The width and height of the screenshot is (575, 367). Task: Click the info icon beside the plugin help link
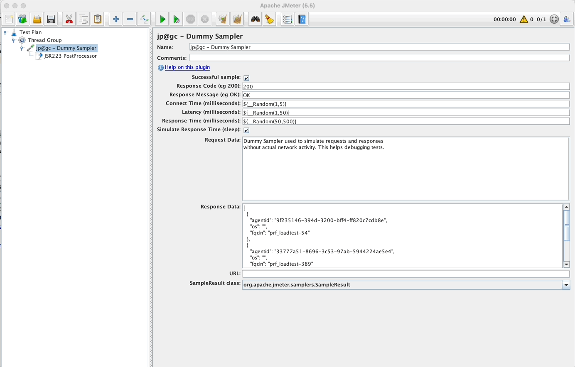pyautogui.click(x=160, y=67)
